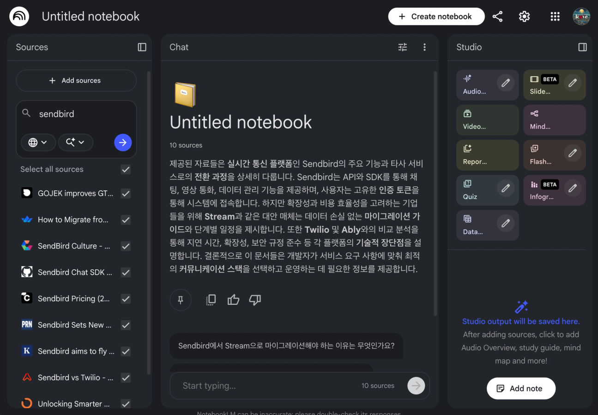Uncheck the GOJEK improves GT source

(x=126, y=194)
